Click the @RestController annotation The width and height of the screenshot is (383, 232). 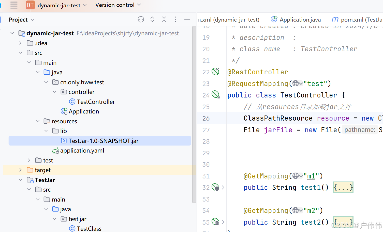(258, 72)
